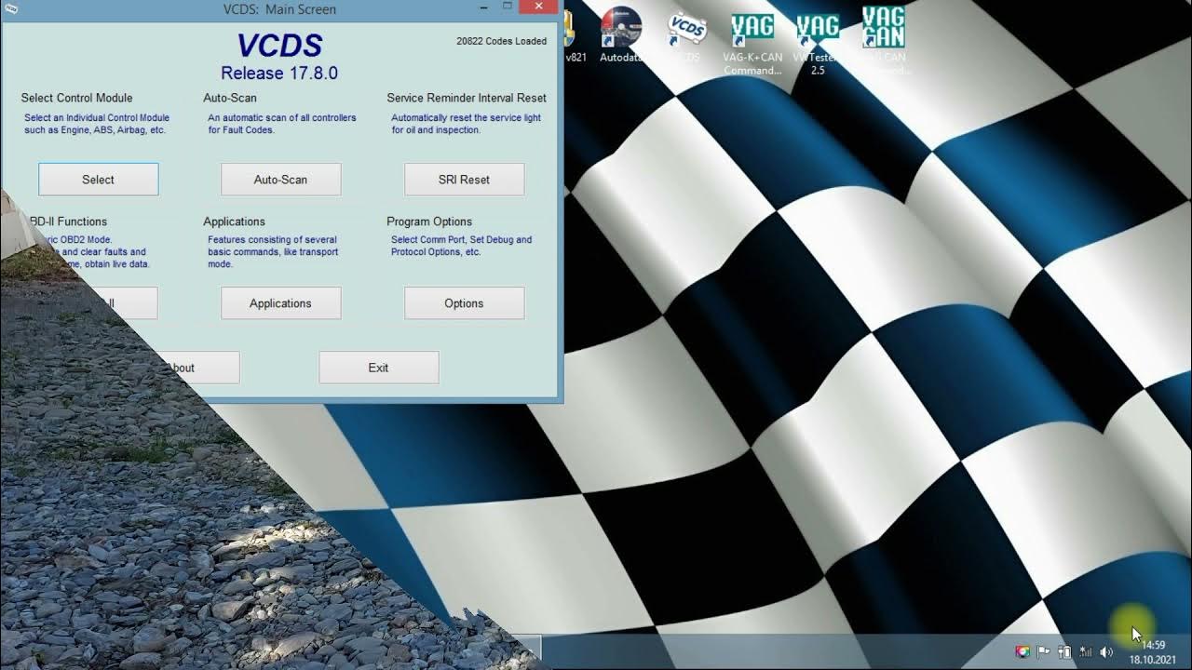Start the Auto-Scan button
The height and width of the screenshot is (670, 1192).
click(x=280, y=180)
